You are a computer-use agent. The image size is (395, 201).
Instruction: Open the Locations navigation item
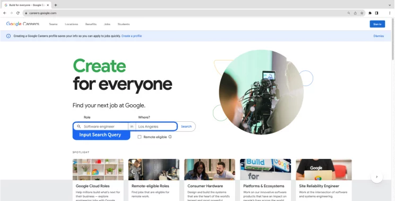(x=72, y=24)
